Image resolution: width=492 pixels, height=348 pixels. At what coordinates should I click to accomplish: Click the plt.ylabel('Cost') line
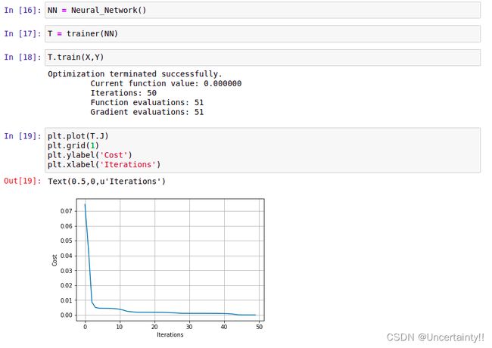coord(90,155)
